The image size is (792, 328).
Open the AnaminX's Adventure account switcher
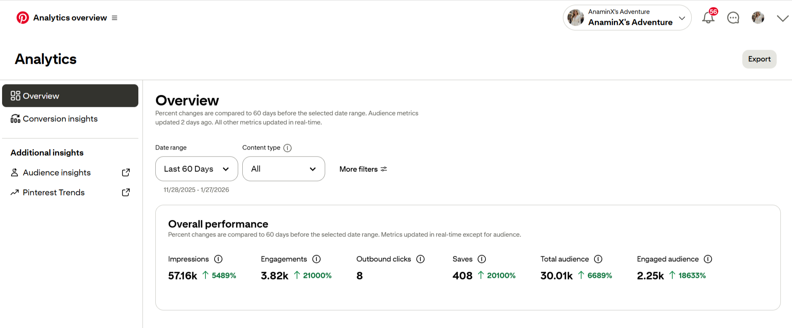point(627,18)
